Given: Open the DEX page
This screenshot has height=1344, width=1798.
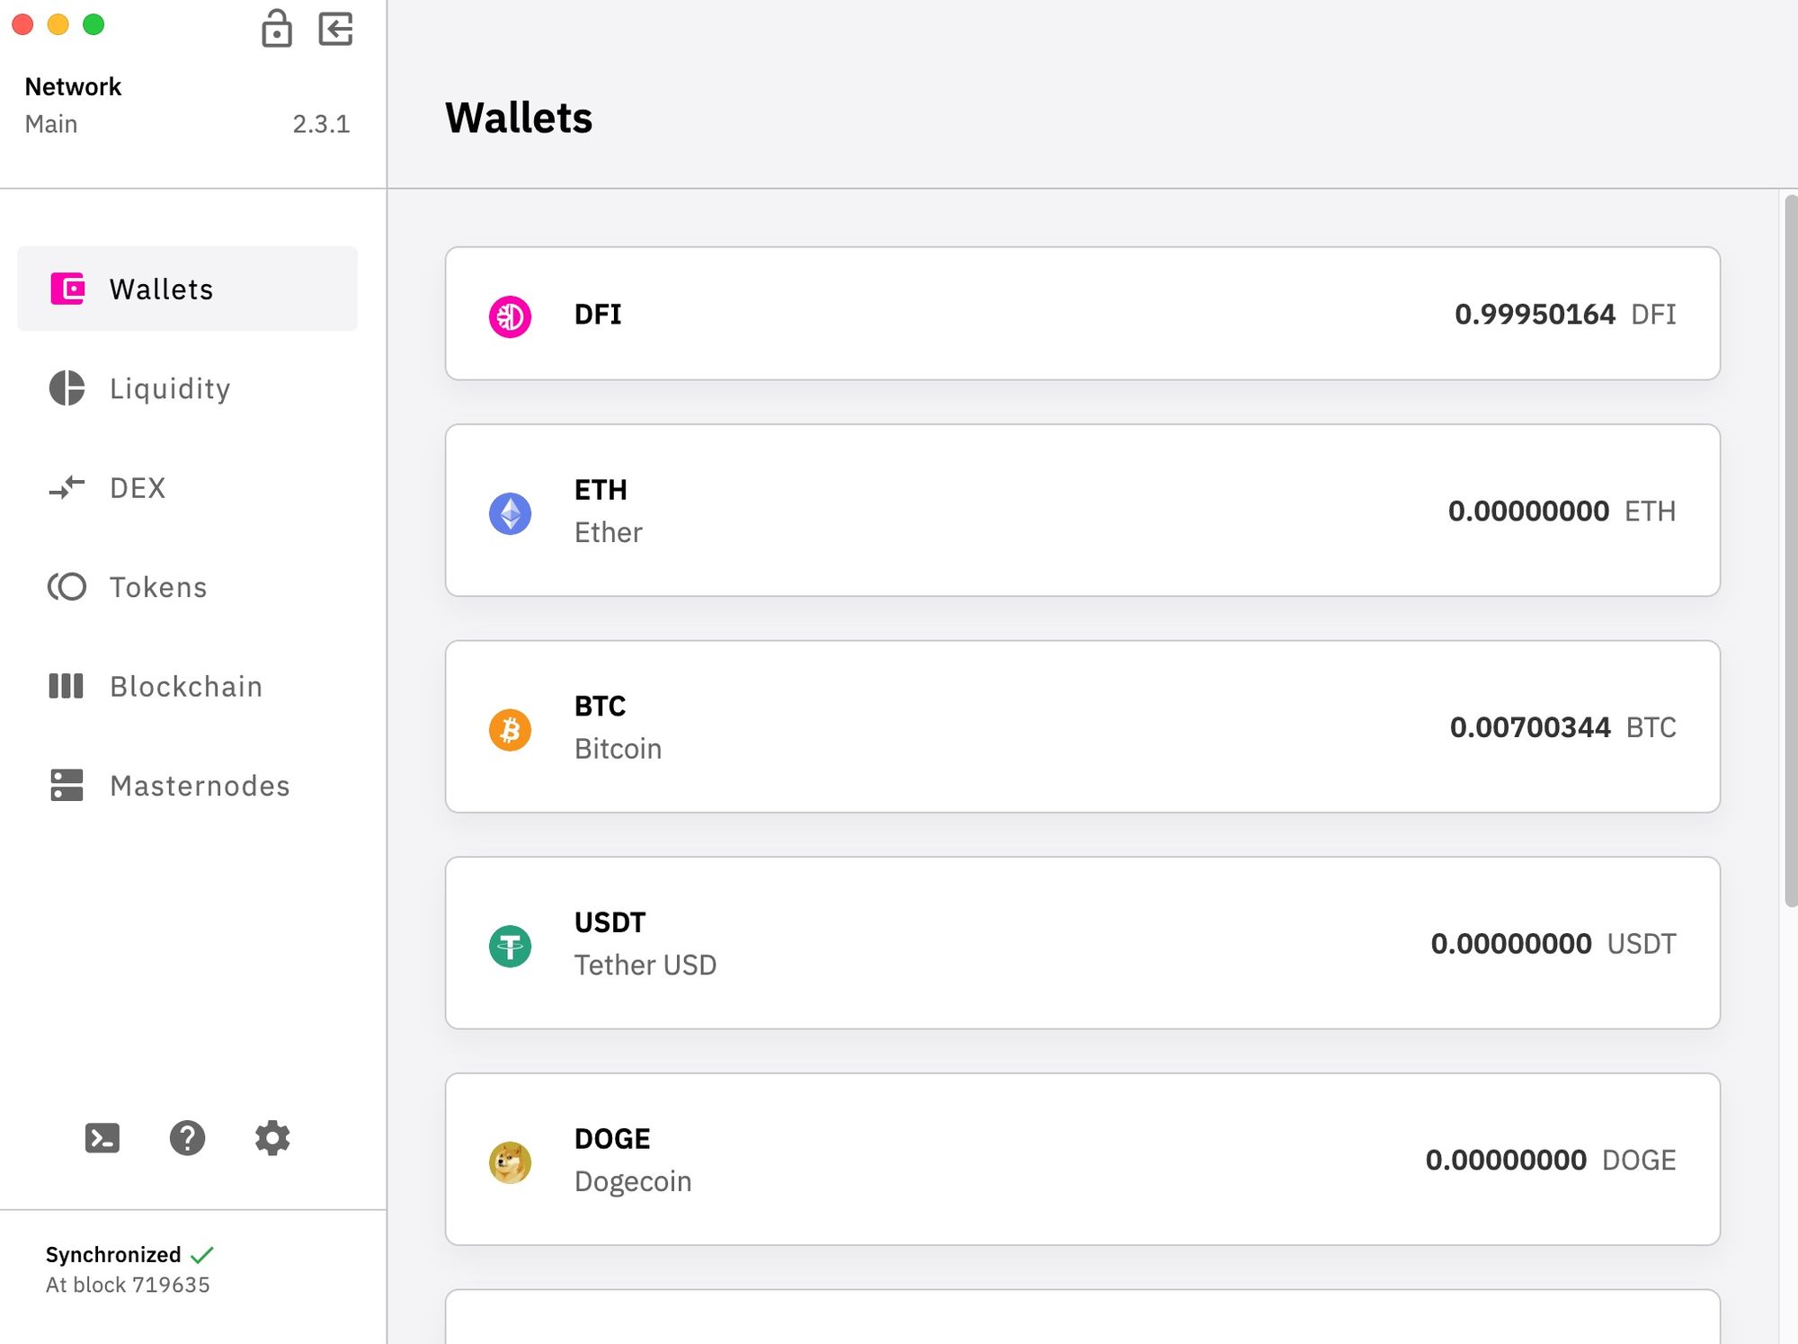Looking at the screenshot, I should click(x=138, y=488).
